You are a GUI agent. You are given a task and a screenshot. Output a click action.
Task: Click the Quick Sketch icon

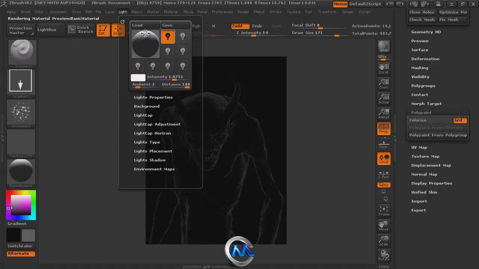coord(81,30)
